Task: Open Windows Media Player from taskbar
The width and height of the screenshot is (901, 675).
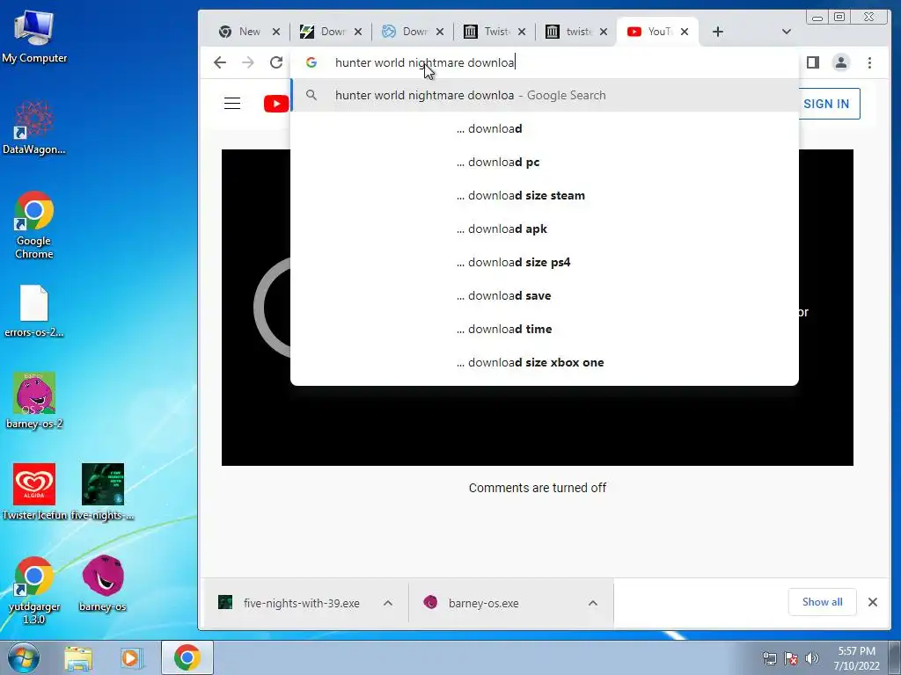Action: click(131, 657)
